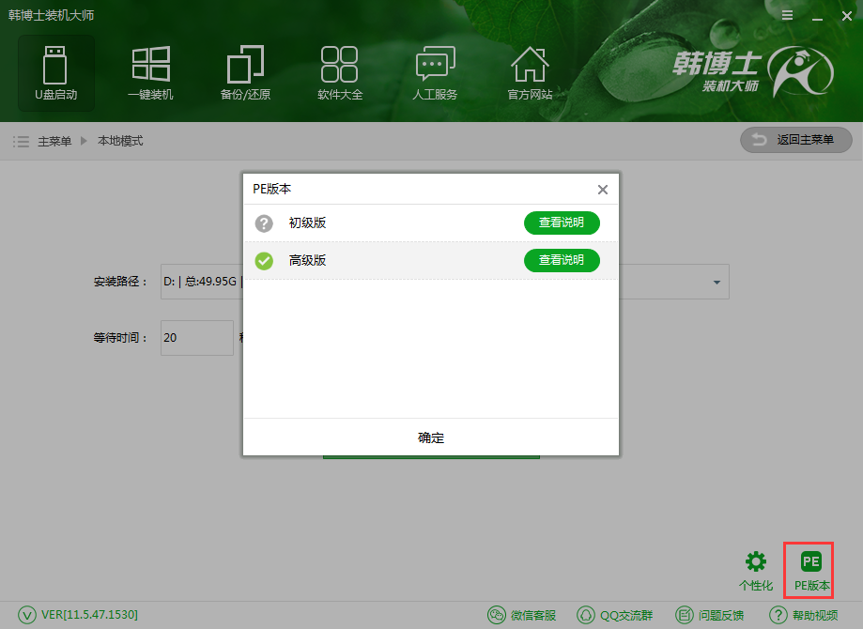This screenshot has width=863, height=629.
Task: Open the hamburger menu near window controls
Action: [786, 15]
